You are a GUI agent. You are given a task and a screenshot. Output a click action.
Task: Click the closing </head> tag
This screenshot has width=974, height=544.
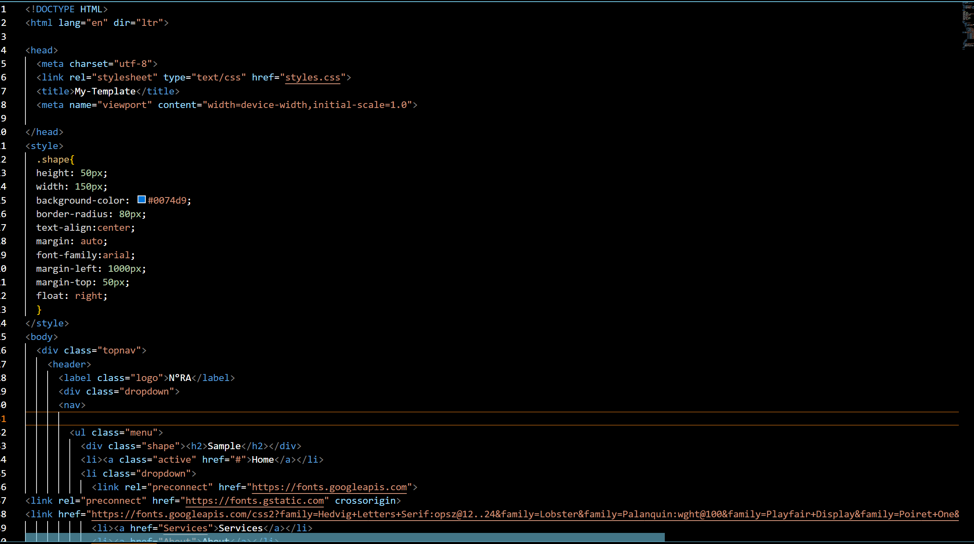(x=44, y=132)
